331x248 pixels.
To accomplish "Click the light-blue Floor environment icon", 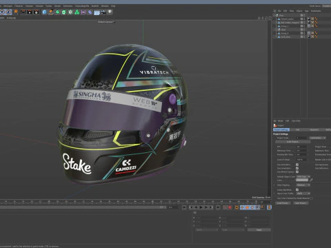I will point(97,12).
